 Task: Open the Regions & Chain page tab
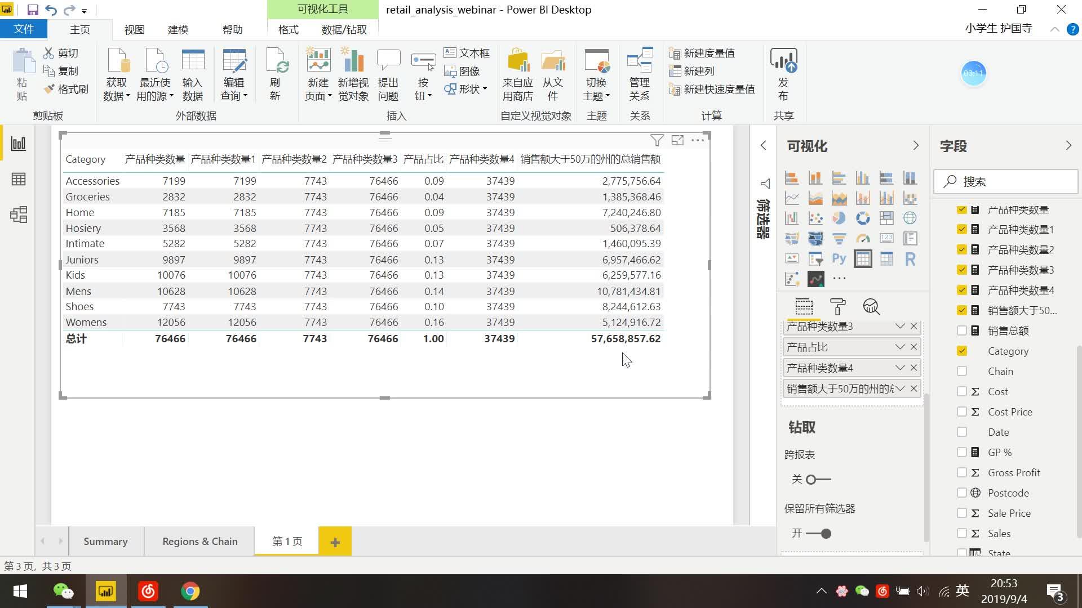199,541
